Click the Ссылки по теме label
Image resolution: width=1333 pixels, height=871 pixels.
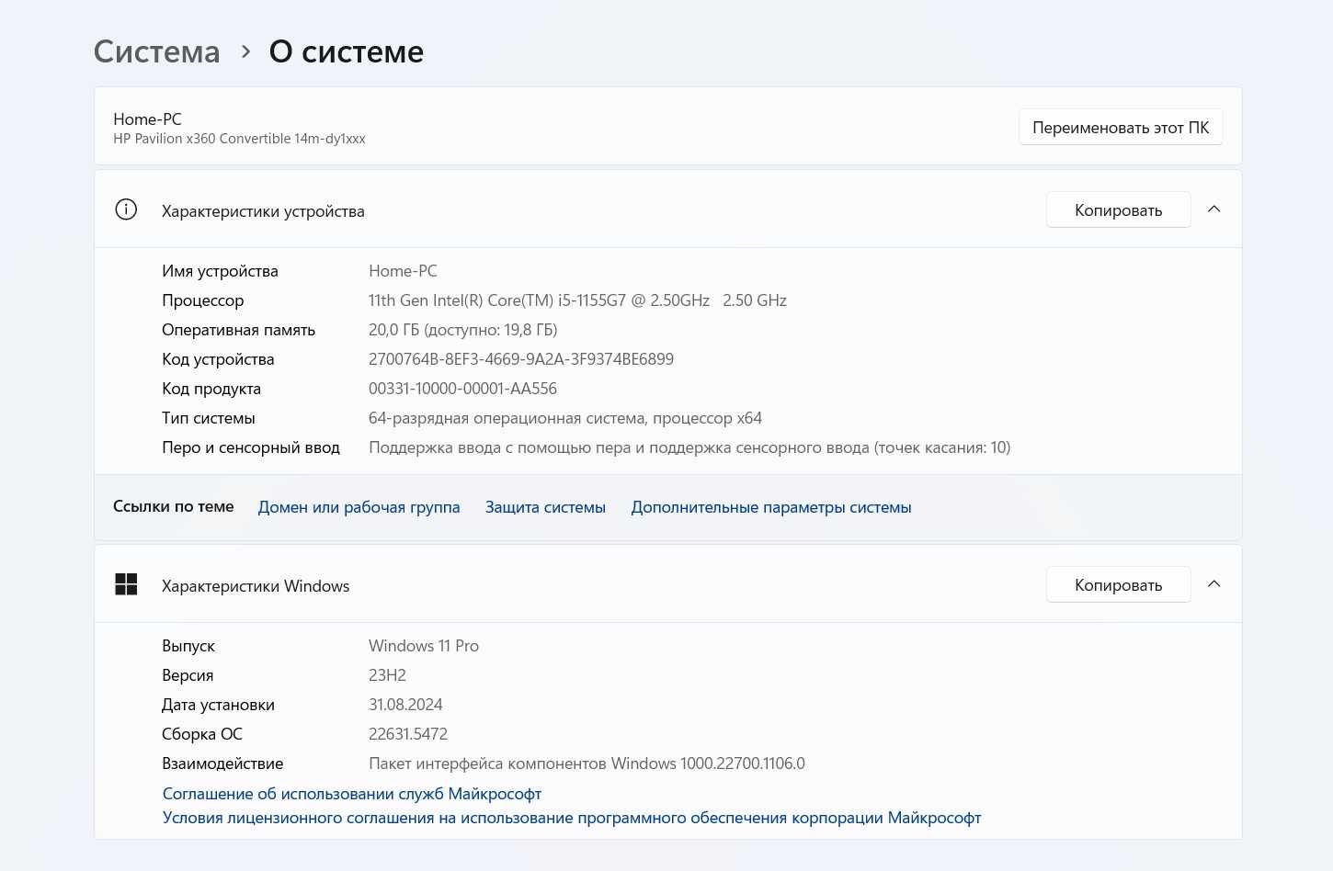(x=174, y=506)
